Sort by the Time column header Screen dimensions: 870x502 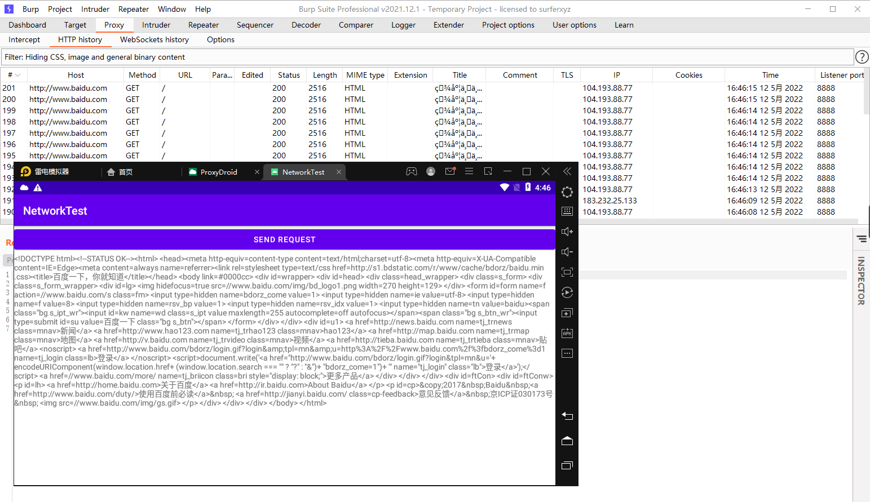coord(770,75)
